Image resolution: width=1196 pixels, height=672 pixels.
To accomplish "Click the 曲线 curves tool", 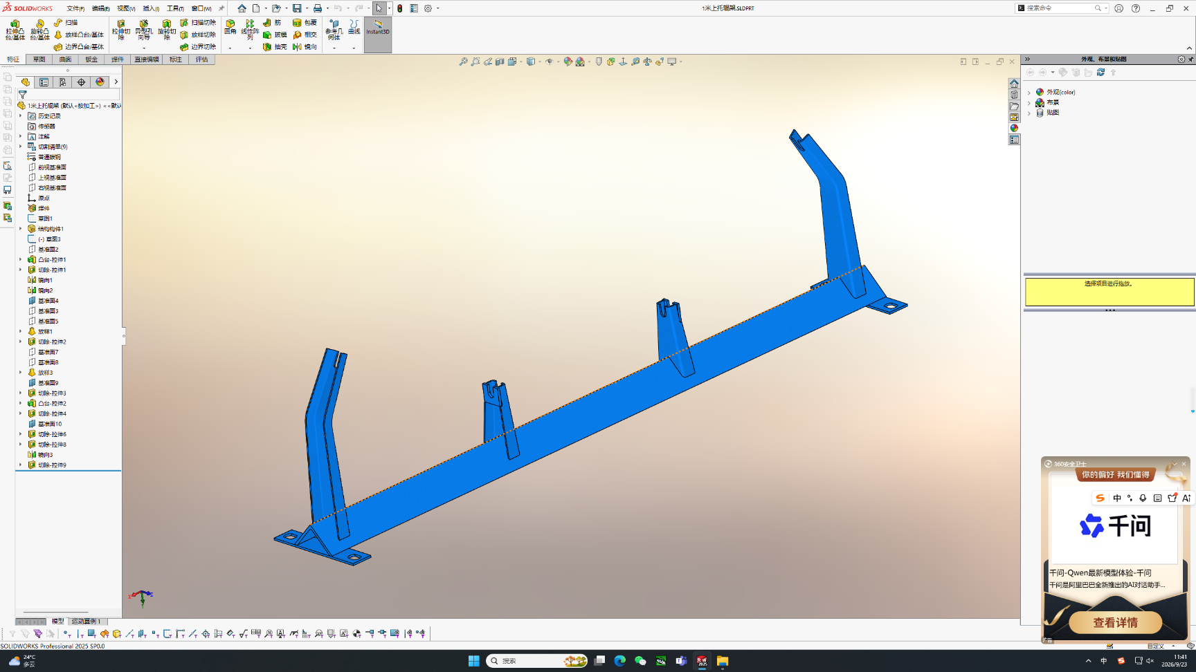I will [x=354, y=27].
